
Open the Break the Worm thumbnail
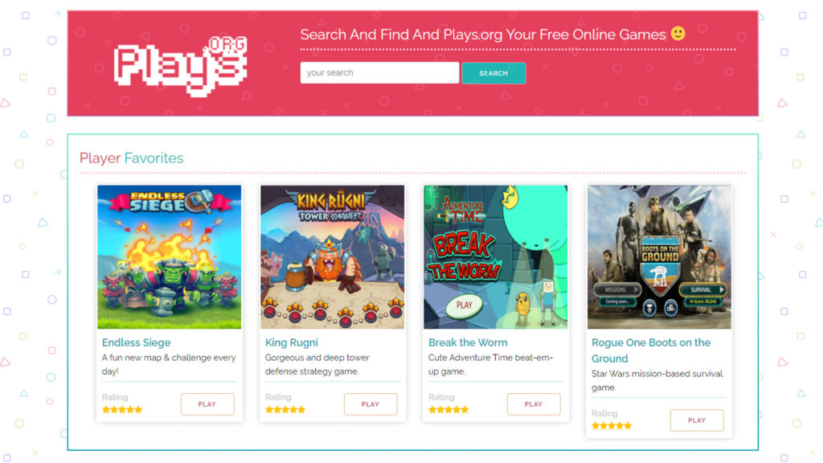495,256
